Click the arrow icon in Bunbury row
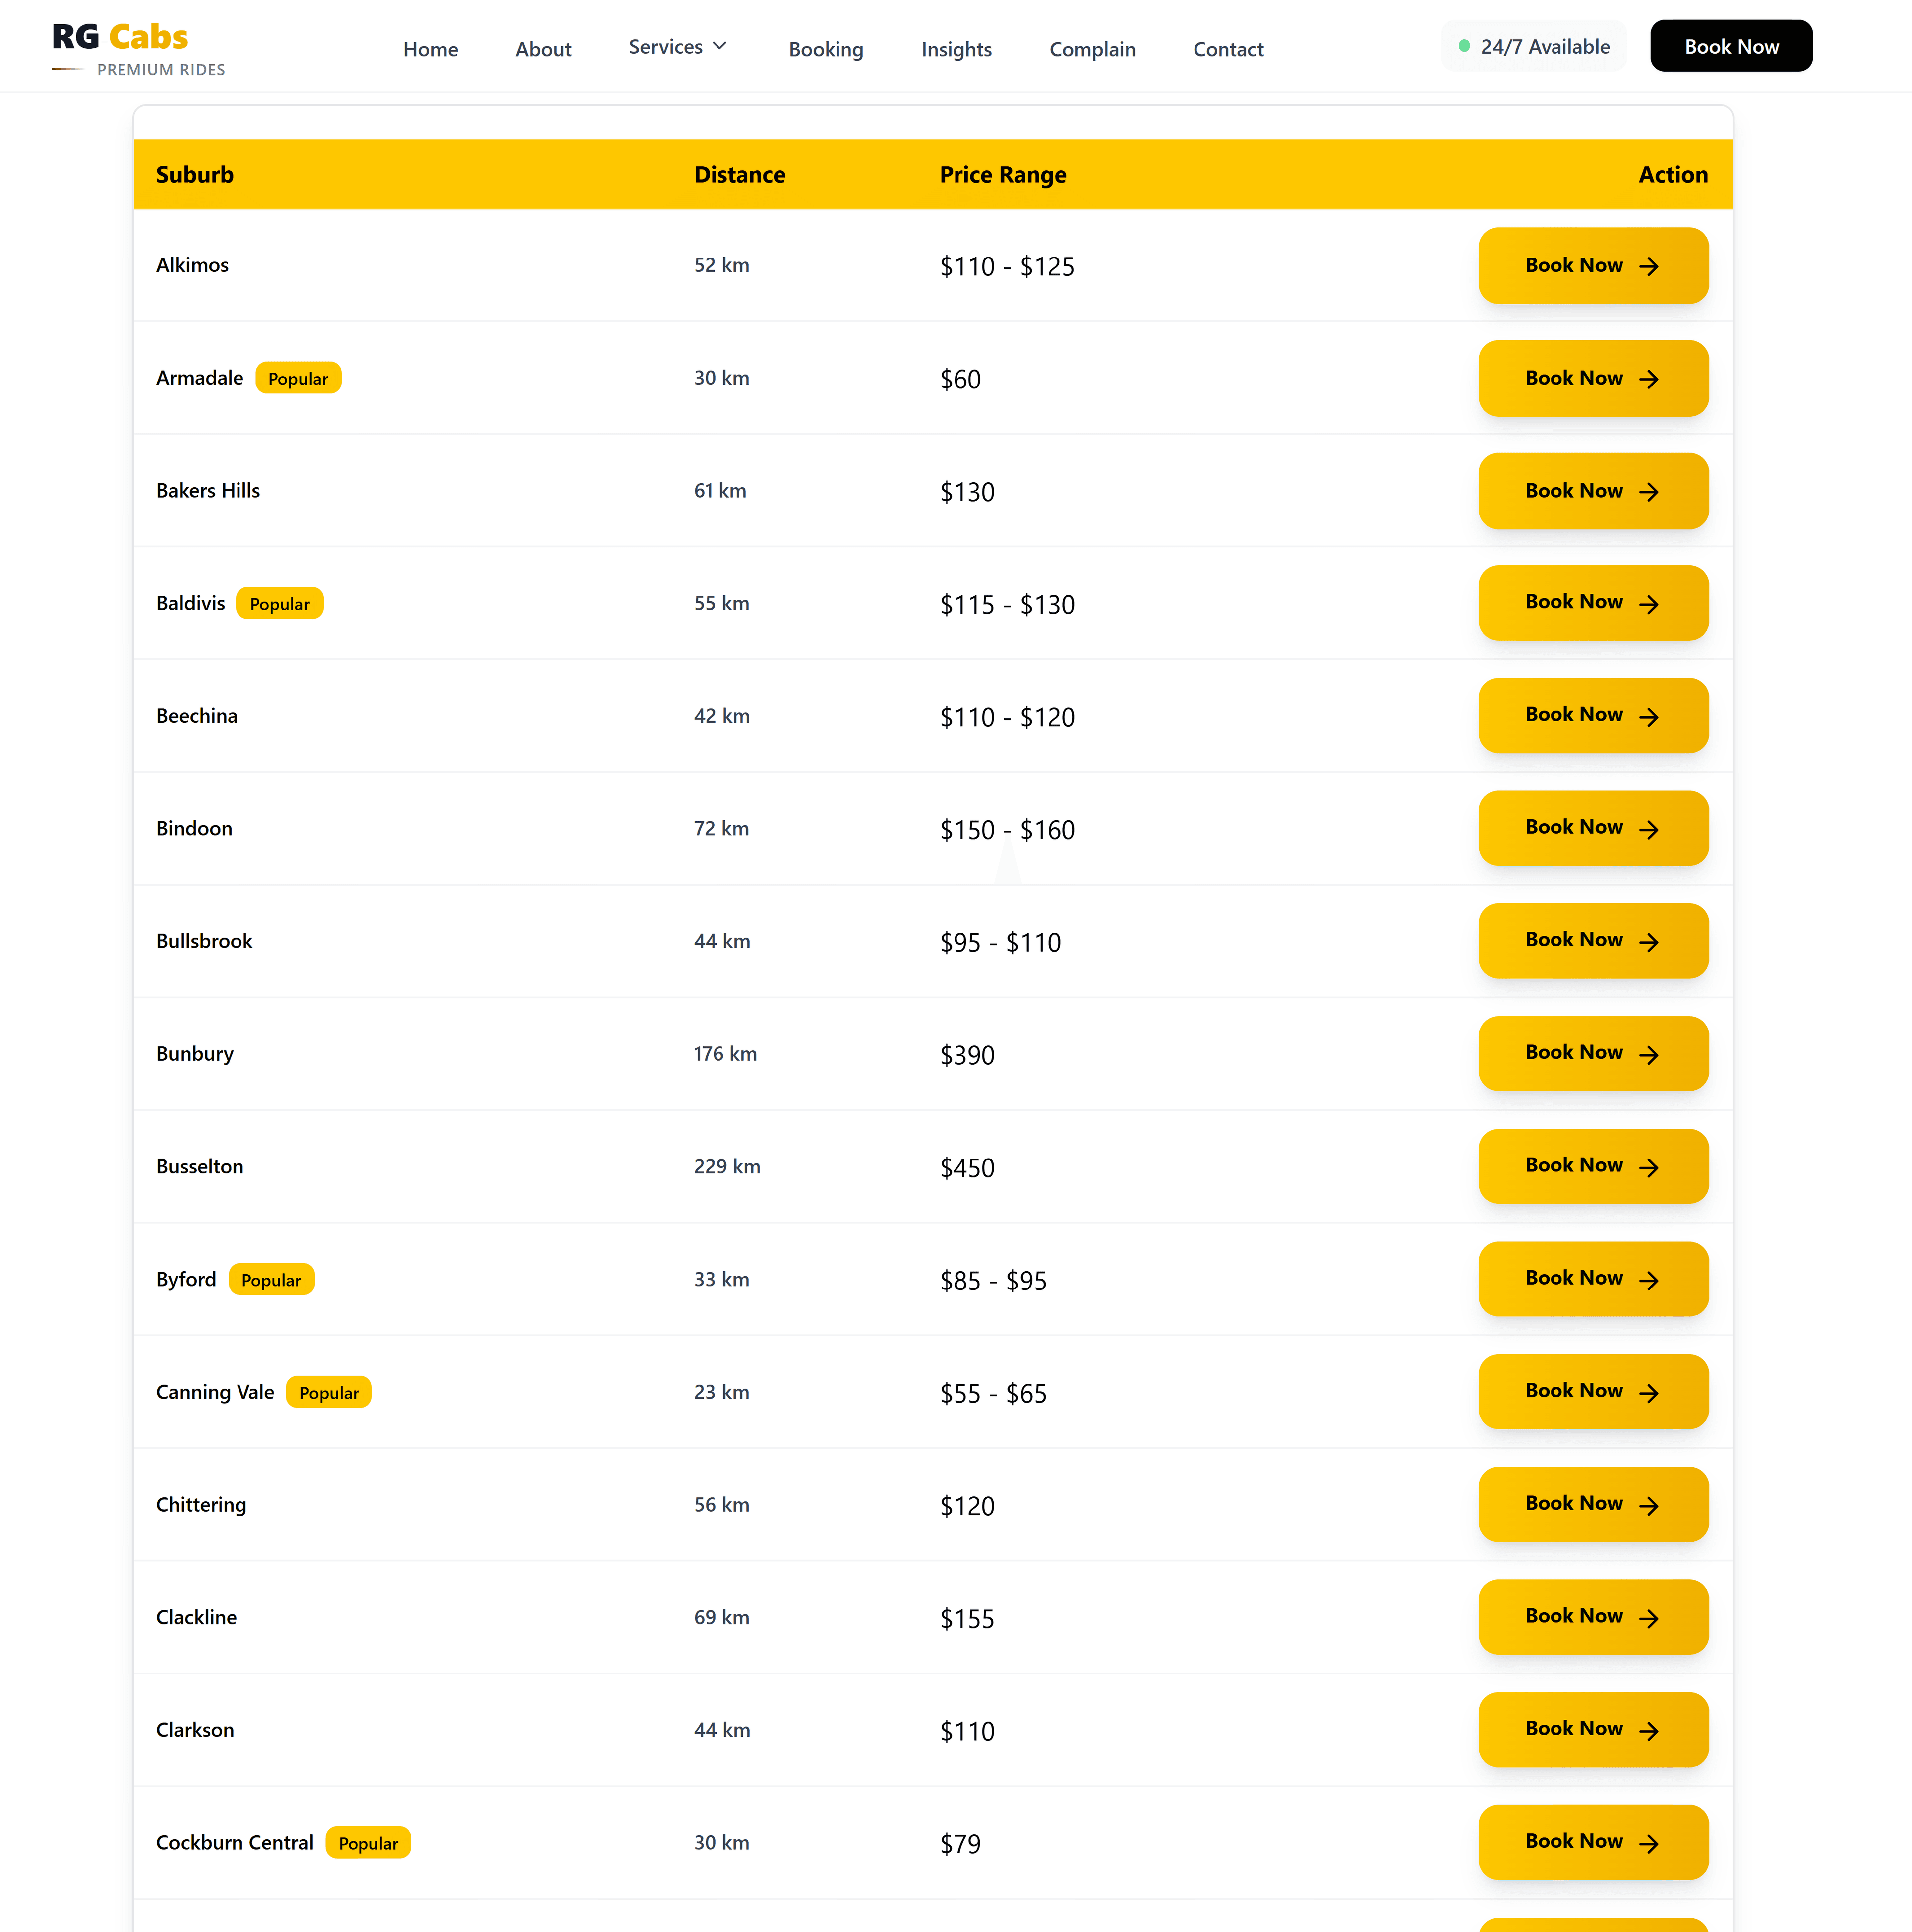This screenshot has width=1912, height=1932. [x=1649, y=1055]
